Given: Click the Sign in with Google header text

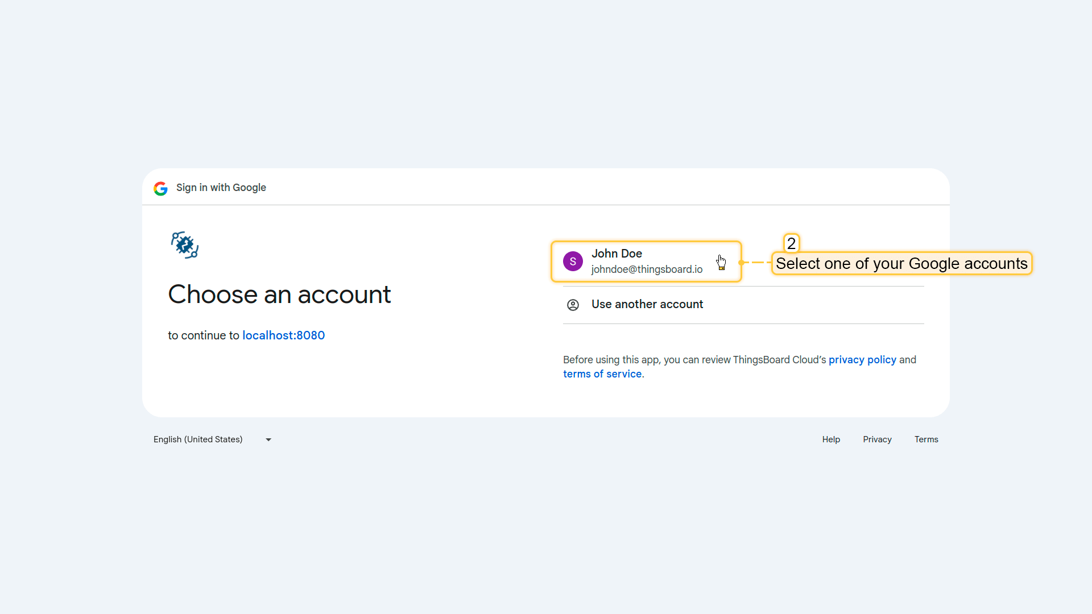Looking at the screenshot, I should click(x=221, y=188).
